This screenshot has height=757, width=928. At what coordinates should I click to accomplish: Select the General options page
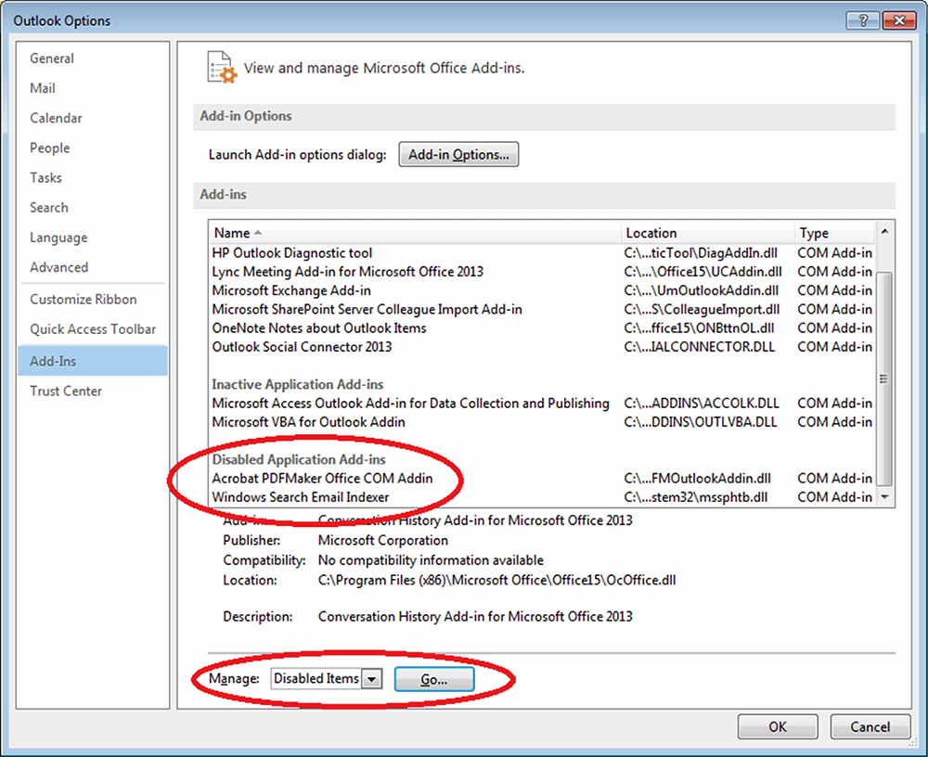pyautogui.click(x=51, y=58)
